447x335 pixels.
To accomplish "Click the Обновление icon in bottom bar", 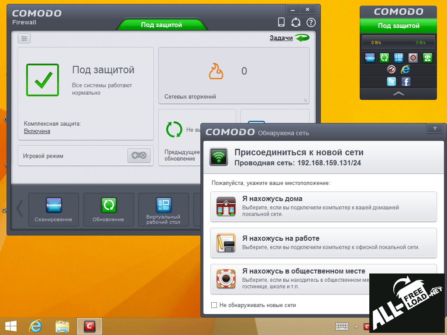I will click(x=108, y=205).
